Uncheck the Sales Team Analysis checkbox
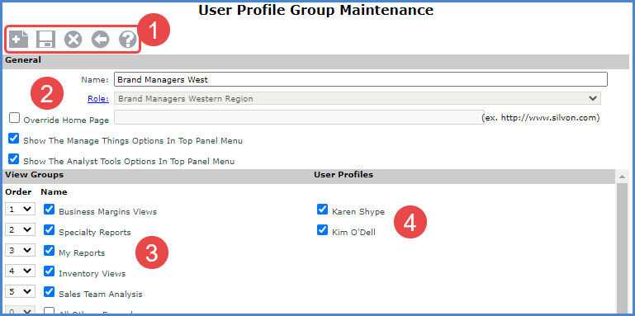The image size is (635, 316). (49, 291)
